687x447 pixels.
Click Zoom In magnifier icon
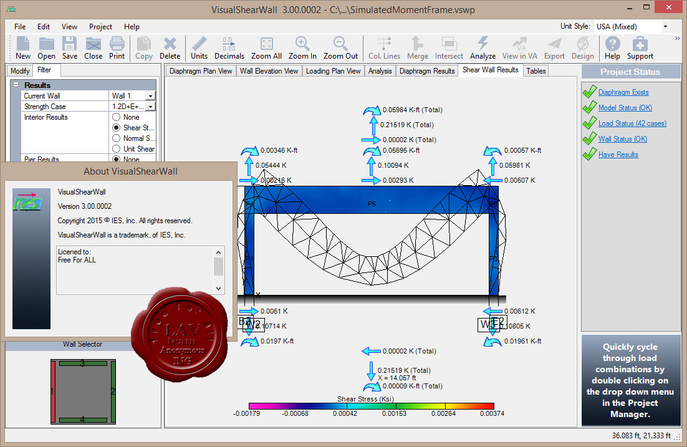302,48
